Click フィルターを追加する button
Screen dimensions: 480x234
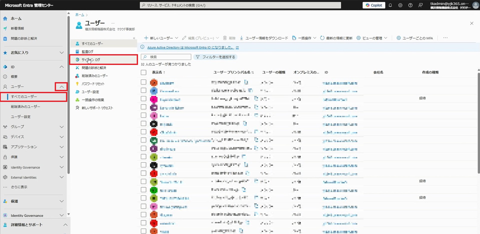(216, 57)
